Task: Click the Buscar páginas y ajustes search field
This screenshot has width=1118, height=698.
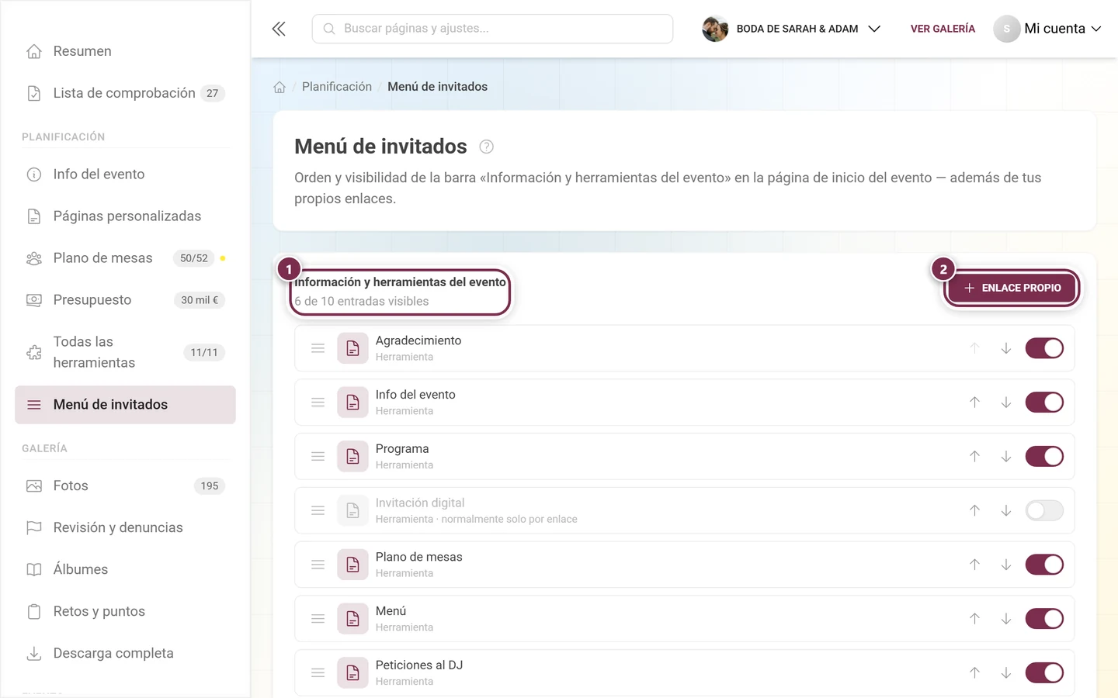Action: tap(492, 29)
